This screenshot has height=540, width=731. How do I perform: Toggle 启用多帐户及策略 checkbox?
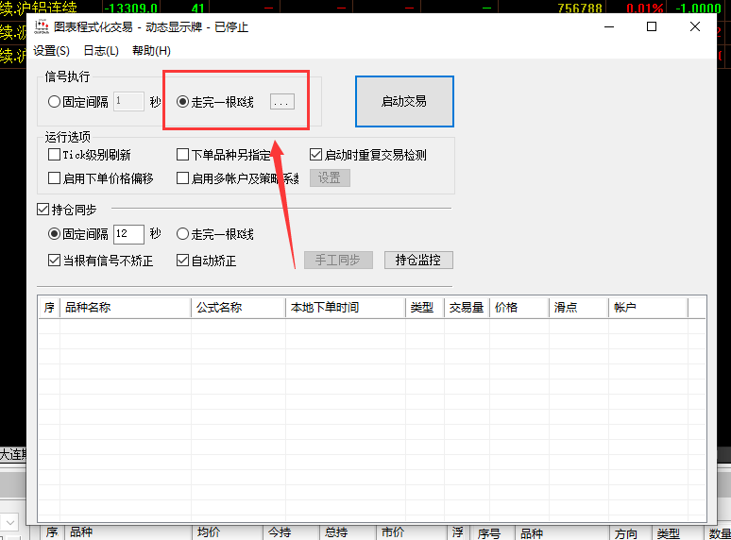[183, 177]
